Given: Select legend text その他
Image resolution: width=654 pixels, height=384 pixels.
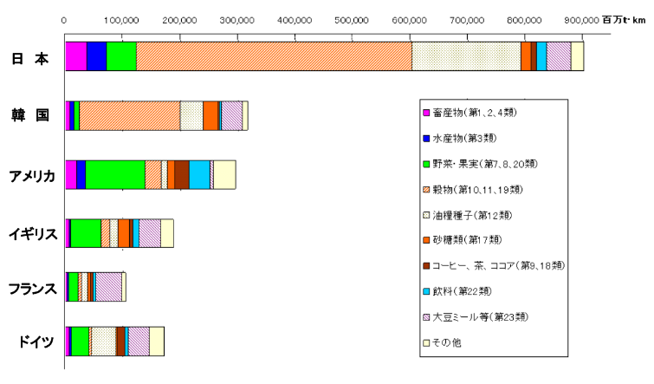Looking at the screenshot, I should (x=447, y=342).
